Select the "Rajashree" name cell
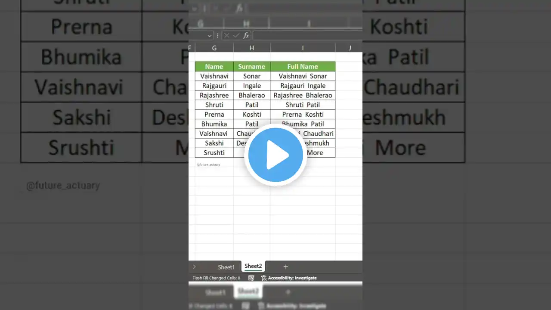Screen dimensions: 551x310 [214, 95]
